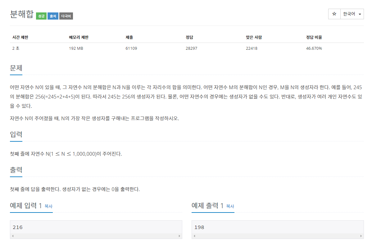Click the 입력 section heading

[16, 135]
